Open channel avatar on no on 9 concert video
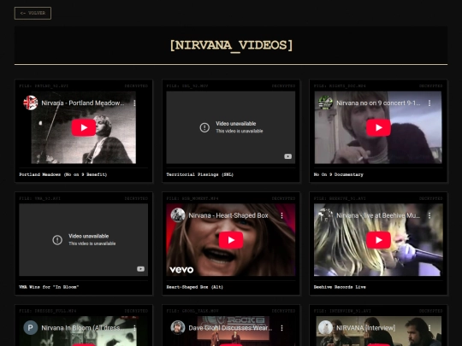This screenshot has width=462, height=346. tap(325, 103)
